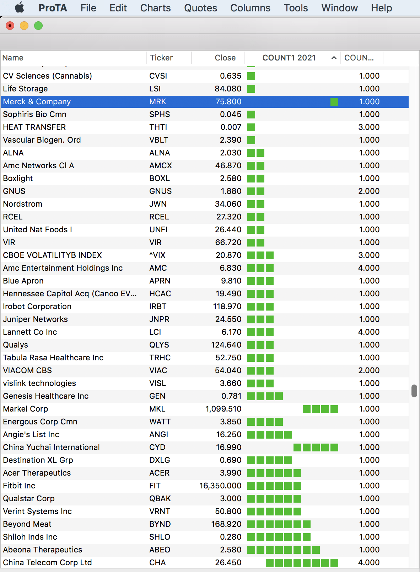Viewport: 420px width, 572px height.
Task: Select the Fitbit Inc row
Action: click(204, 486)
